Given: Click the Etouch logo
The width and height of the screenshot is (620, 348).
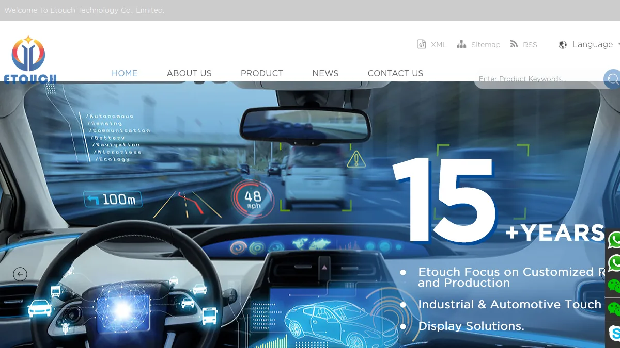Looking at the screenshot, I should [29, 60].
